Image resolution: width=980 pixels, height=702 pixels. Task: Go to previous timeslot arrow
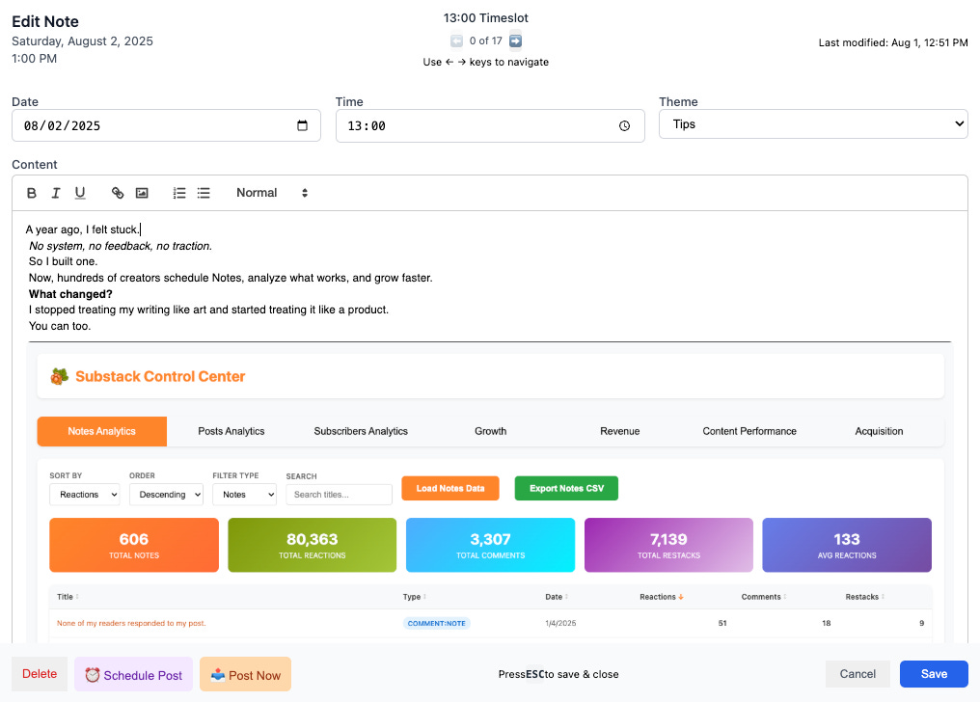click(457, 40)
